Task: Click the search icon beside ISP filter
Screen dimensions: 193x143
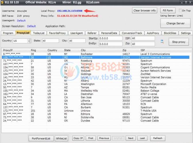Action: coord(162,42)
